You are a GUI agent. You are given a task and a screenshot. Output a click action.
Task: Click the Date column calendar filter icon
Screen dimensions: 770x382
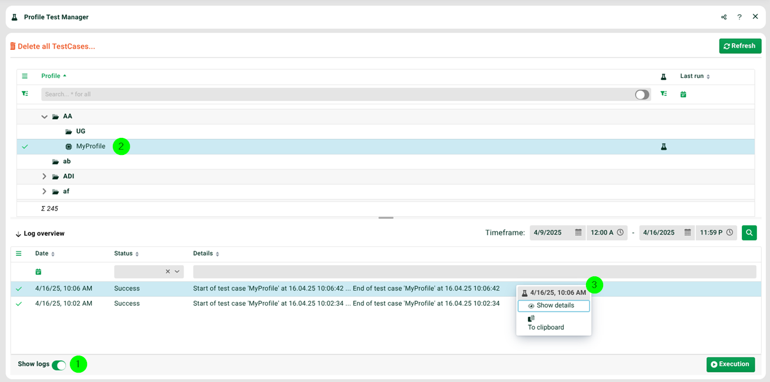(x=38, y=272)
